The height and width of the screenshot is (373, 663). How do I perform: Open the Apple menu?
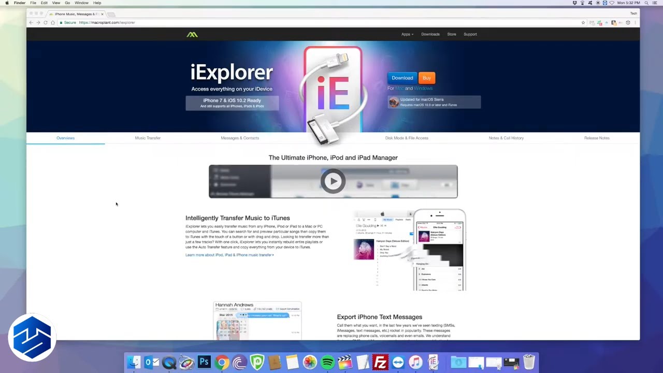click(x=7, y=3)
